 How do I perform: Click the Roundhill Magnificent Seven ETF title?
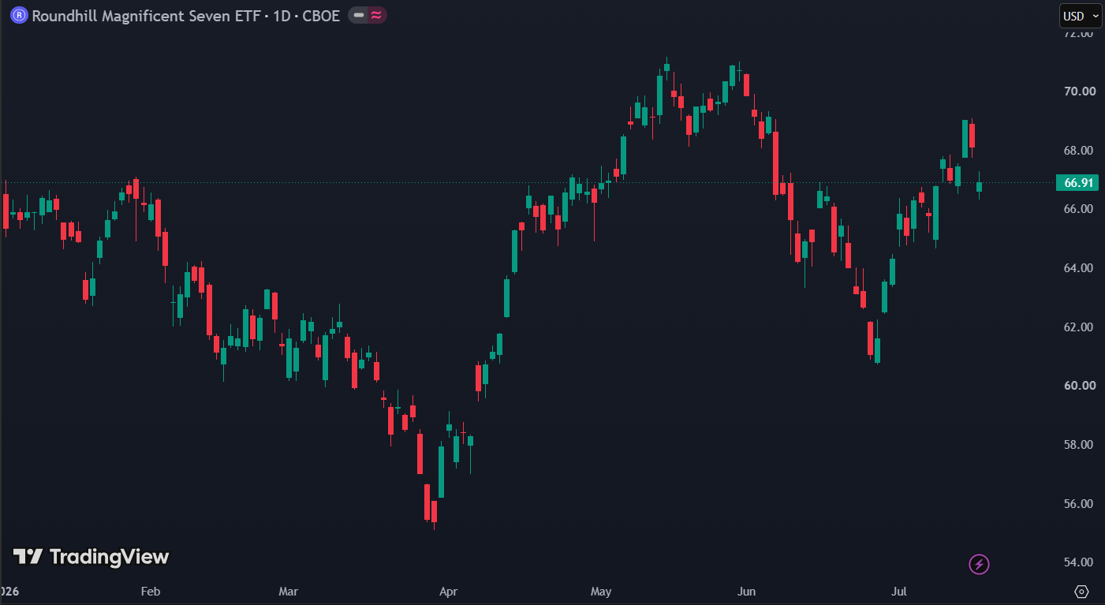147,15
